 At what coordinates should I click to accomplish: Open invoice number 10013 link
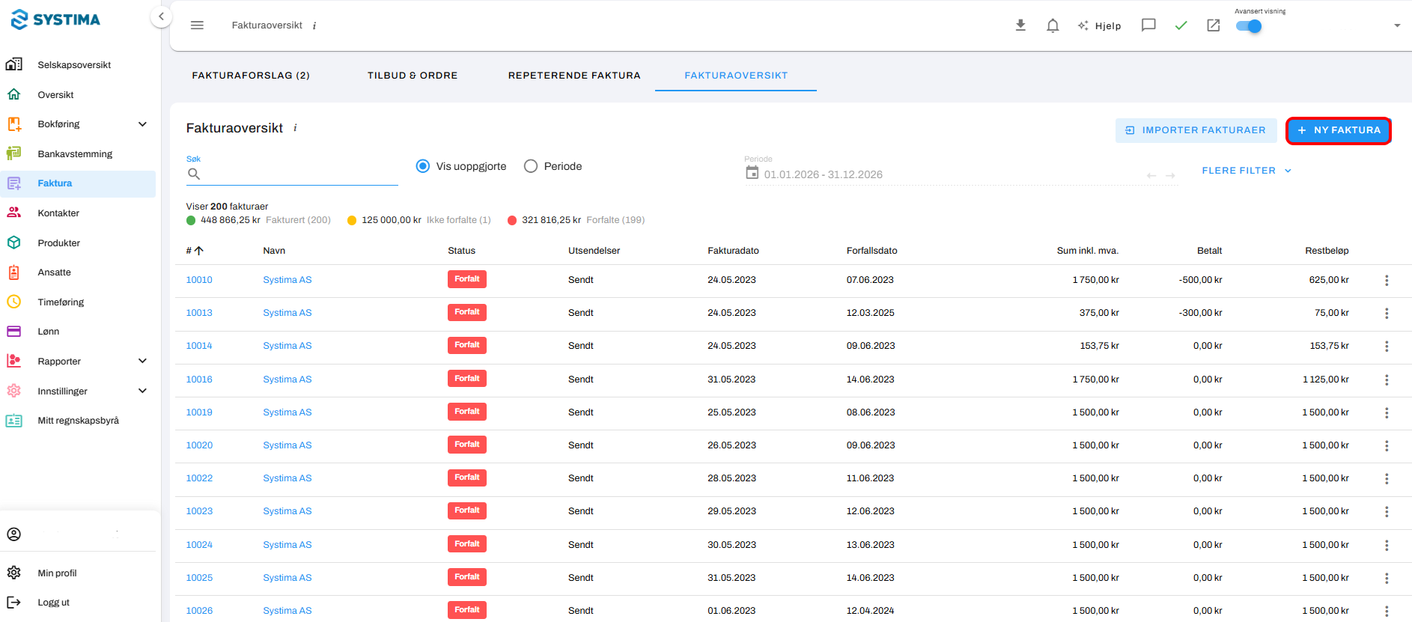click(x=199, y=313)
